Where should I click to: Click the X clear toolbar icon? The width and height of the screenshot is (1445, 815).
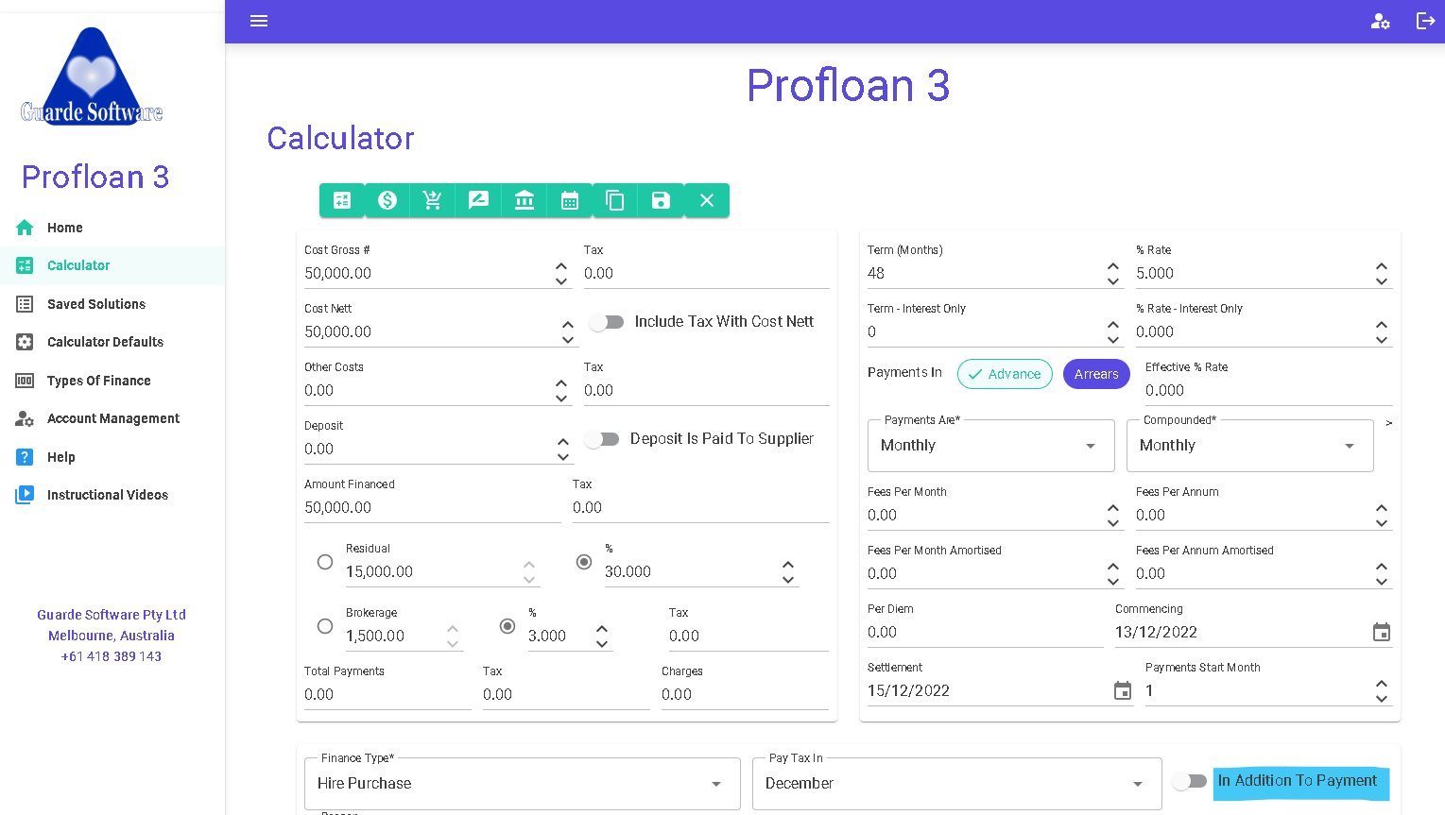(x=707, y=200)
